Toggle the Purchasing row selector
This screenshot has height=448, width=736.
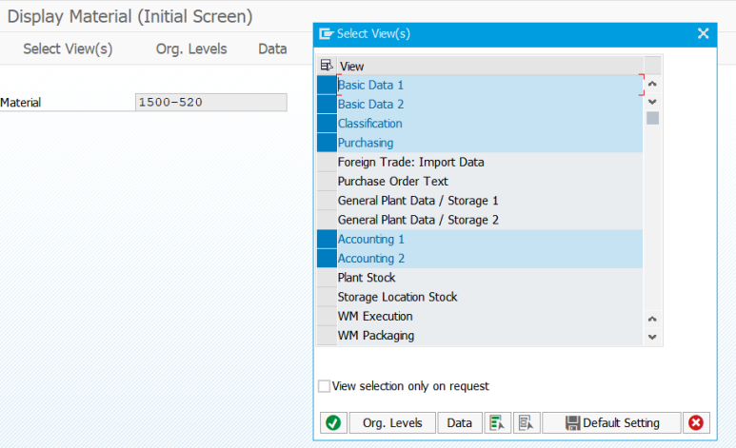pos(327,143)
